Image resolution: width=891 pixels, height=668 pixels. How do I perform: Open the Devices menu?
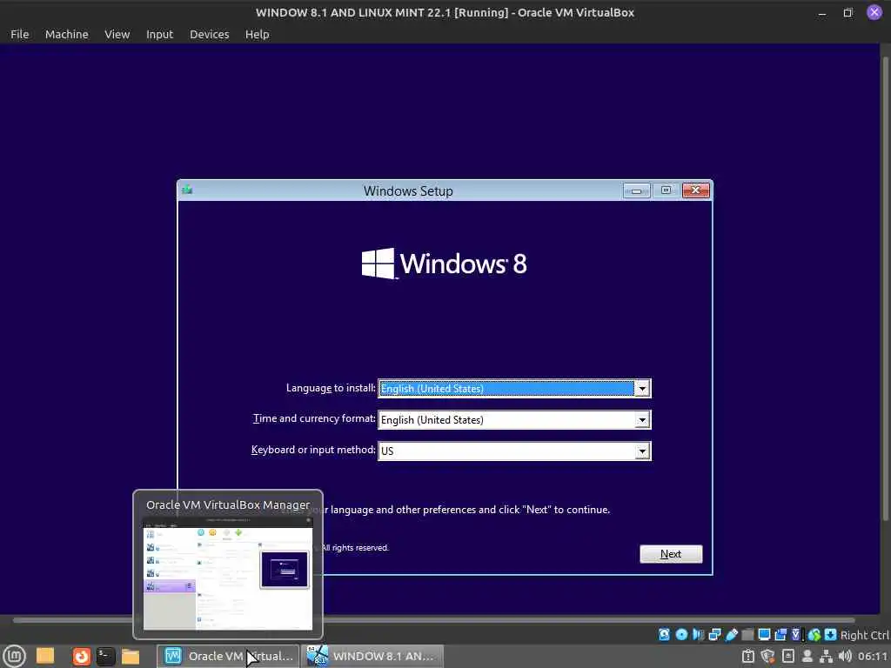click(209, 34)
